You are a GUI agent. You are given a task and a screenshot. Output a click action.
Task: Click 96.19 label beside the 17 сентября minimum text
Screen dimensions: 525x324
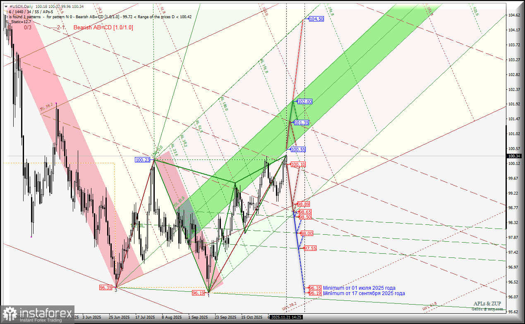click(x=315, y=293)
